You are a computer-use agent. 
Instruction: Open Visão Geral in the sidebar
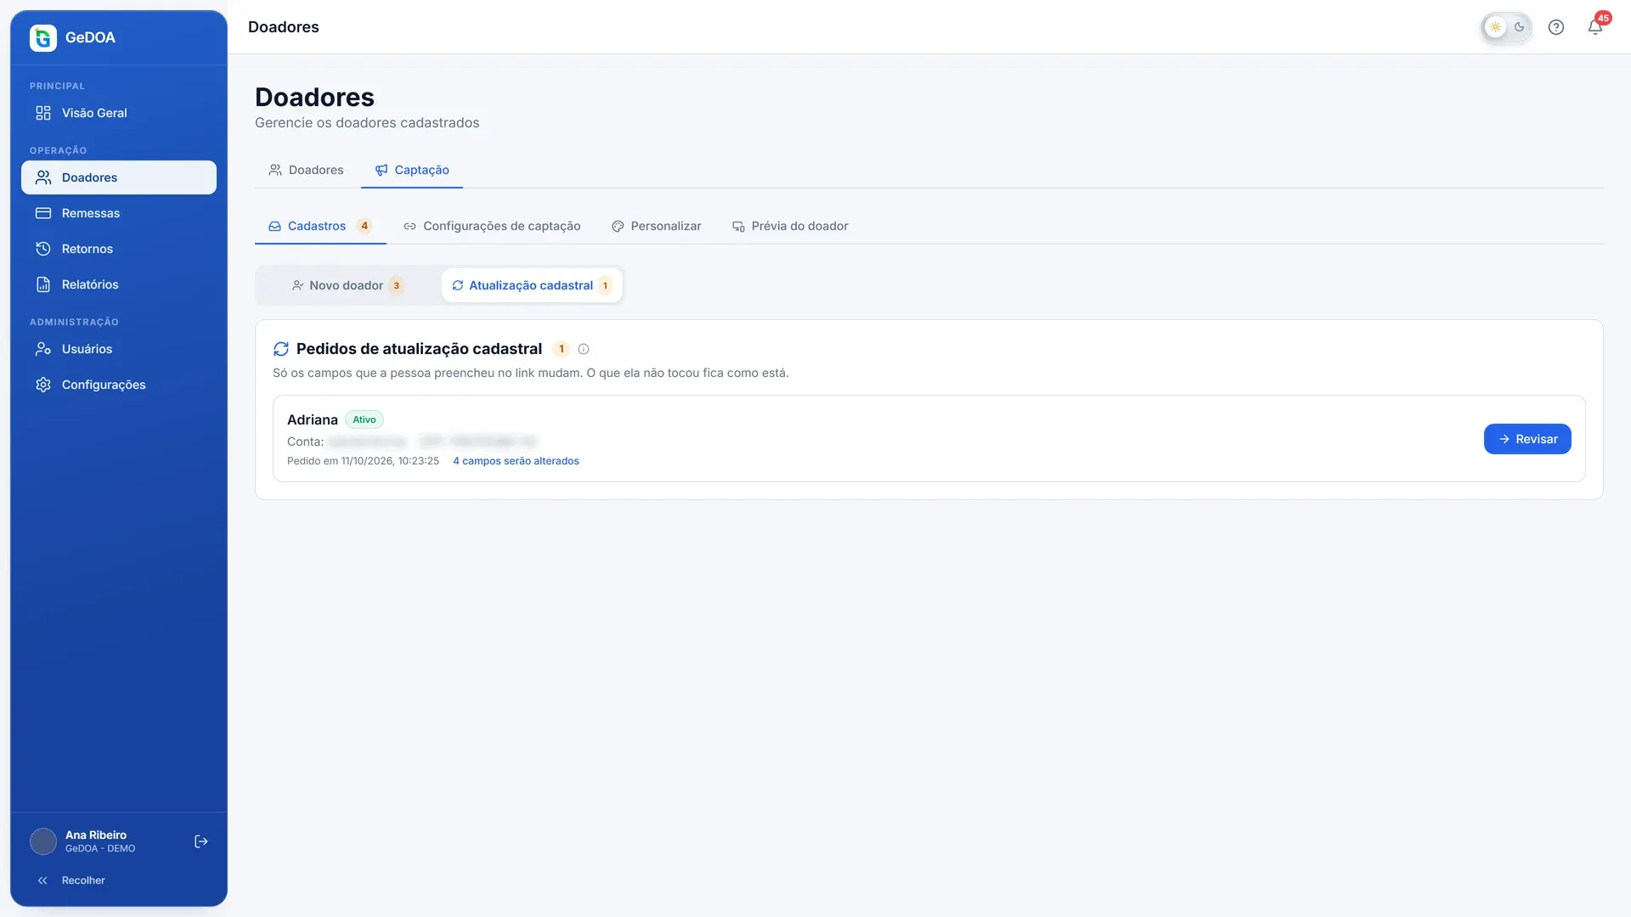click(x=119, y=113)
